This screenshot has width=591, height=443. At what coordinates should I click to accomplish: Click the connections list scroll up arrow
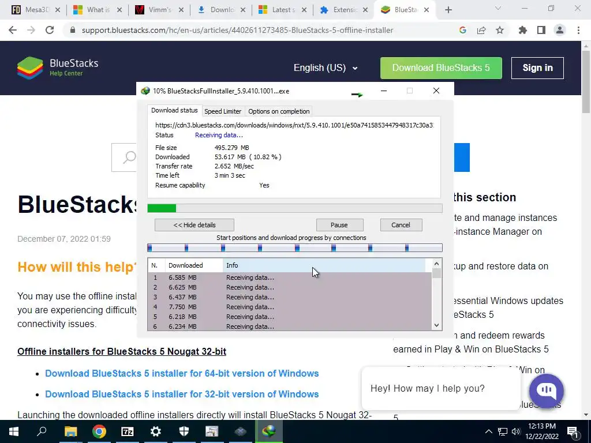click(x=436, y=264)
